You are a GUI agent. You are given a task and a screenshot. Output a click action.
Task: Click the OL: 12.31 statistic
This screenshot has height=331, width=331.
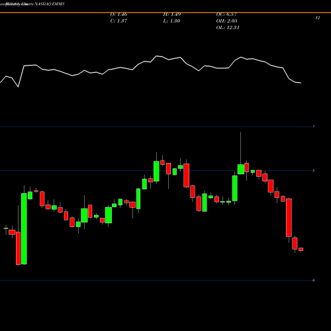pyautogui.click(x=228, y=28)
